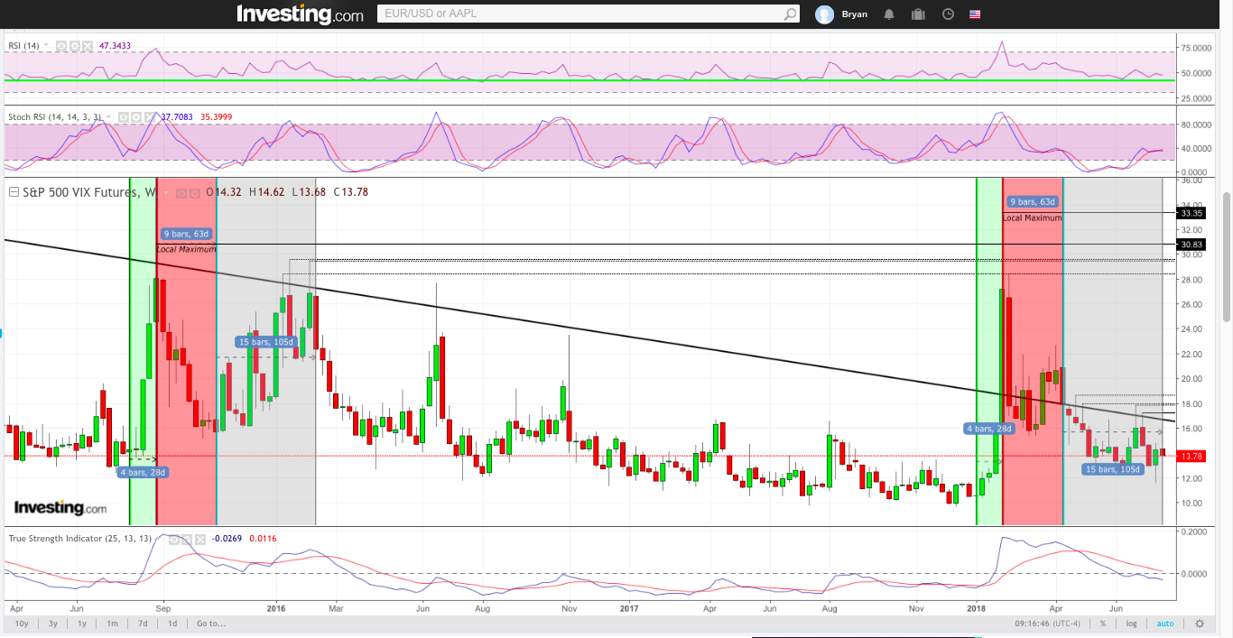
Task: Collapse the S&P 500 VIX Futures legend
Action: [14, 192]
